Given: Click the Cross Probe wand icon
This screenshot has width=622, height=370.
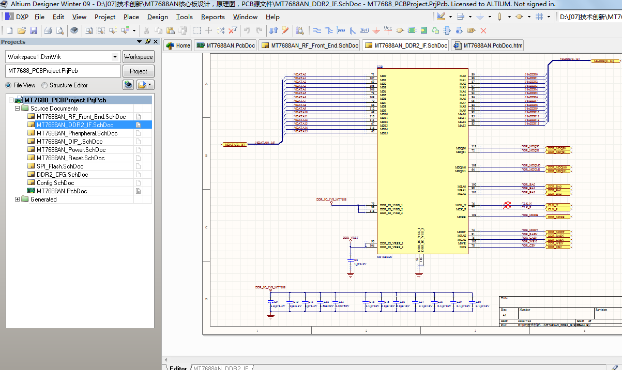Looking at the screenshot, I should (285, 30).
